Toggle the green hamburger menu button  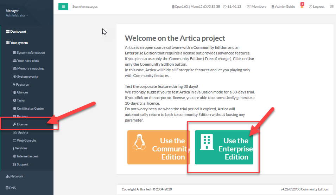tap(63, 6)
